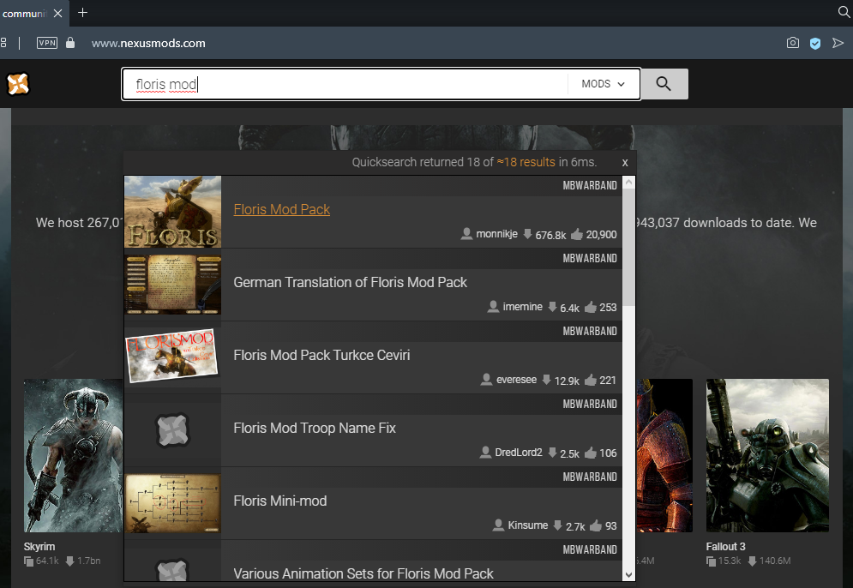
Task: Open the '≈18 results' link
Action: pos(526,162)
